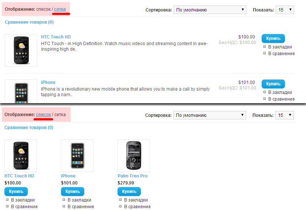
Task: Add Palm Treo Pro to bookmarks icon
Action: pyautogui.click(x=120, y=200)
